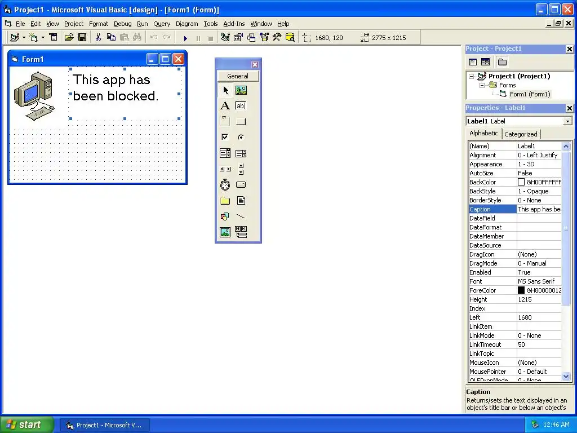The width and height of the screenshot is (577, 433).
Task: Start the program with the Run arrow
Action: tap(185, 38)
